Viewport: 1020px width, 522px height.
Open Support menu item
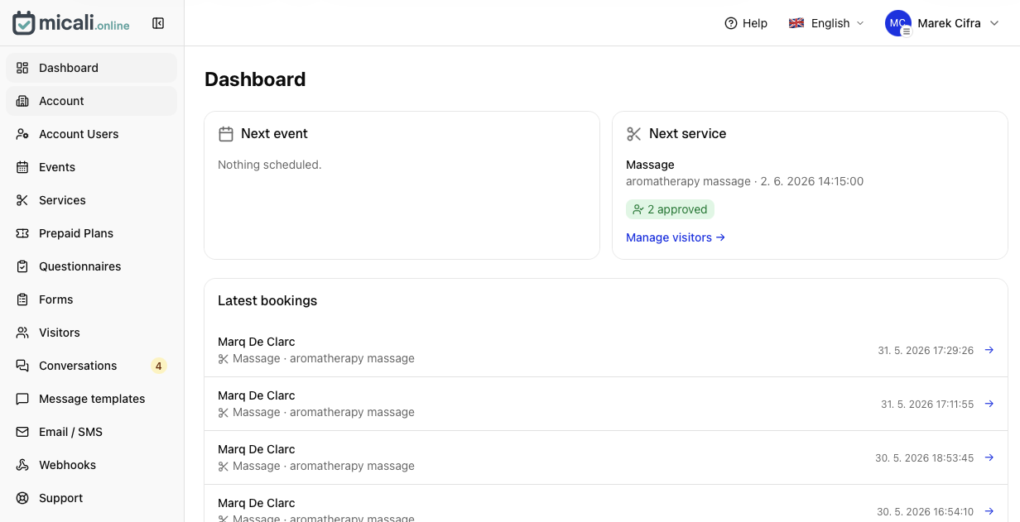(91, 498)
